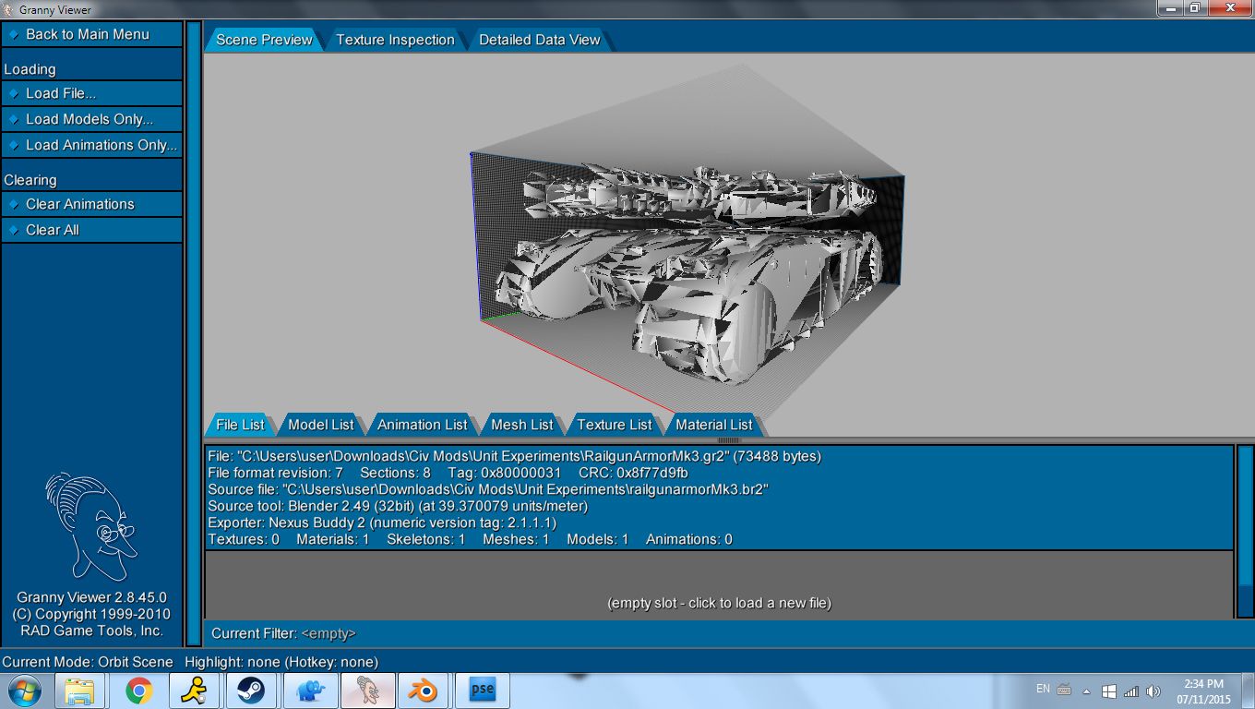This screenshot has width=1255, height=709.
Task: Click the Granny mascot logo
Action: point(90,526)
